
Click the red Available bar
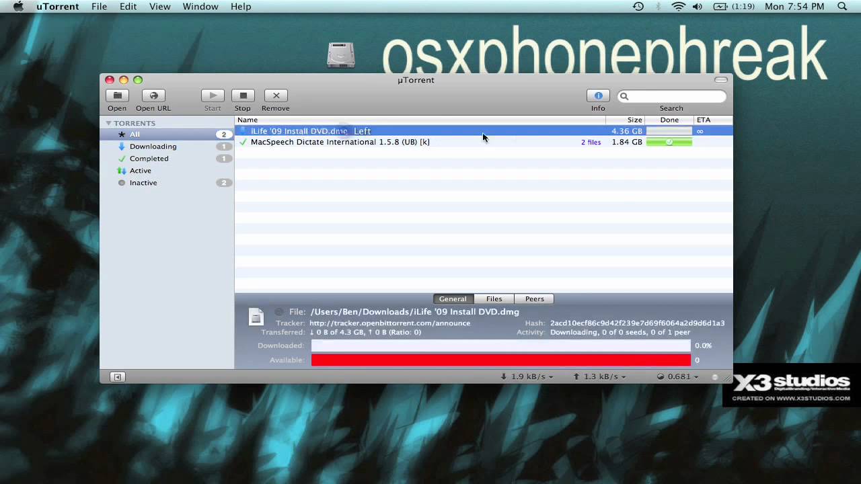tap(500, 360)
